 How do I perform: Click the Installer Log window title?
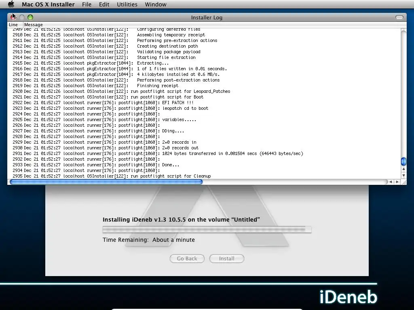click(x=207, y=17)
